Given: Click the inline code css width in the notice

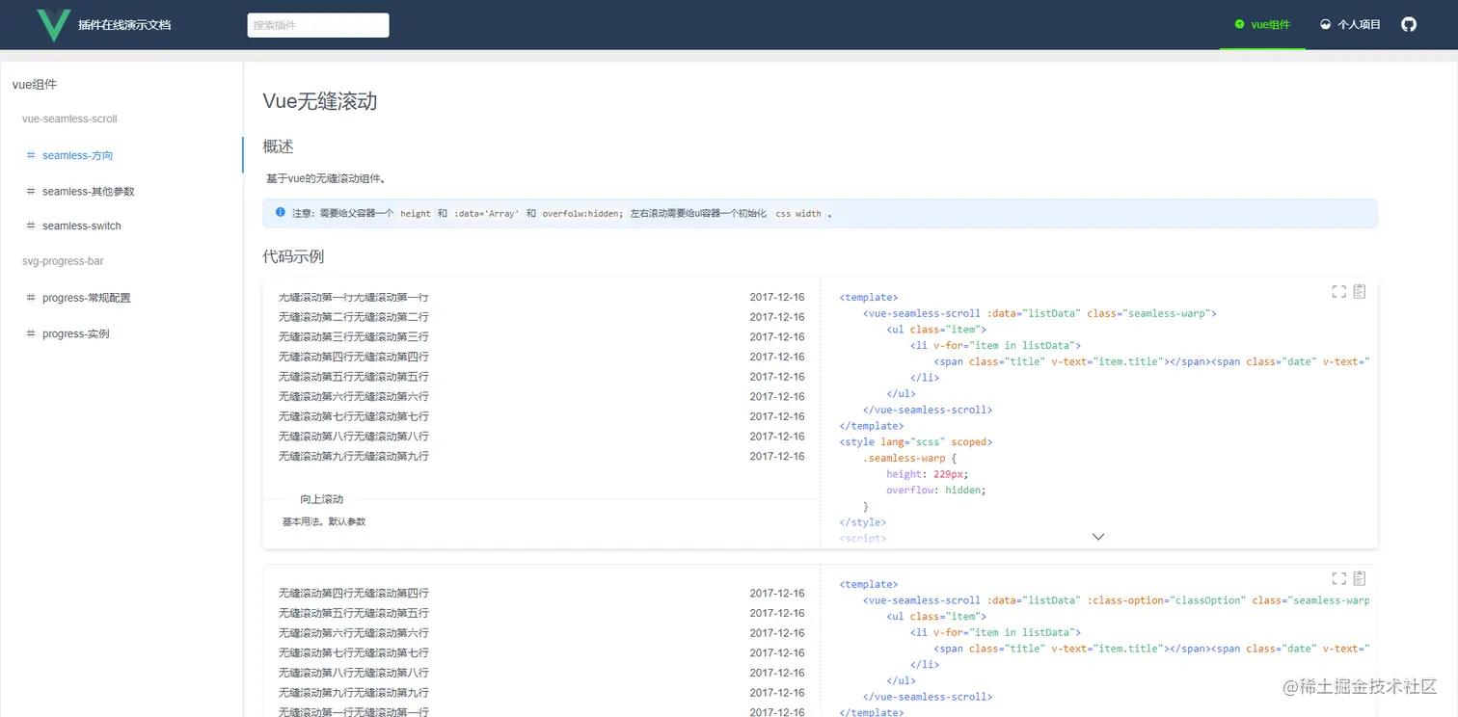Looking at the screenshot, I should click(798, 214).
